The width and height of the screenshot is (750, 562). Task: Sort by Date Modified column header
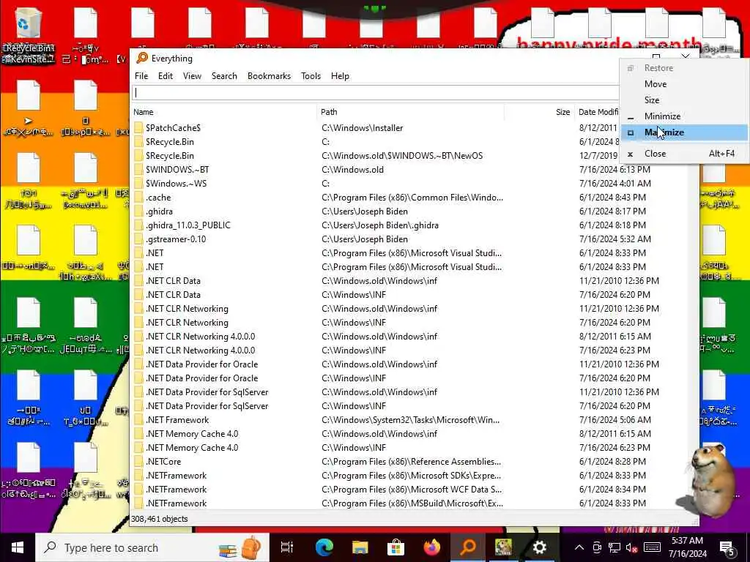pyautogui.click(x=598, y=112)
